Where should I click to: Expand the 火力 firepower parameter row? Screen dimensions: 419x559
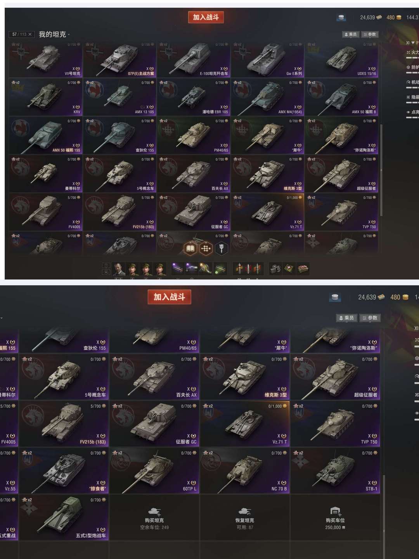(413, 52)
